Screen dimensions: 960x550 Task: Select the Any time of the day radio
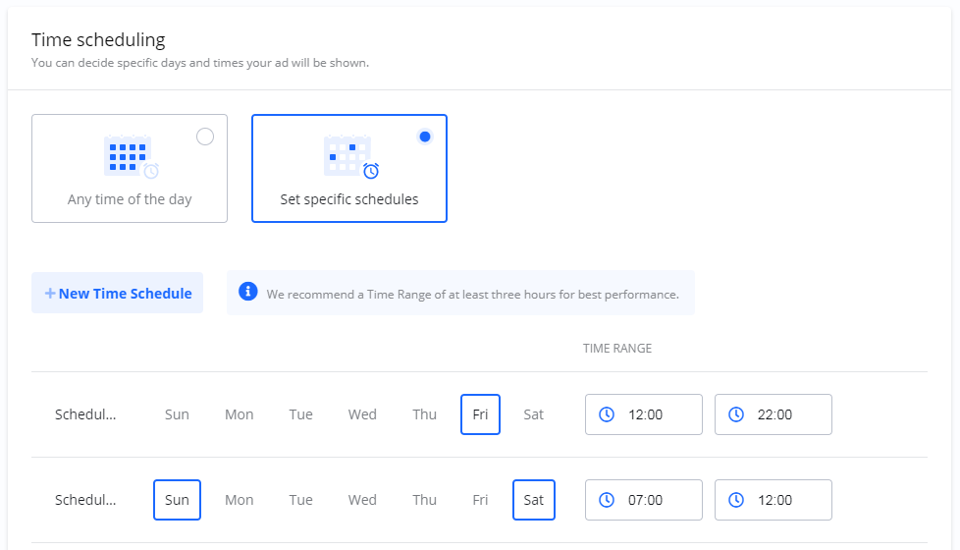205,137
